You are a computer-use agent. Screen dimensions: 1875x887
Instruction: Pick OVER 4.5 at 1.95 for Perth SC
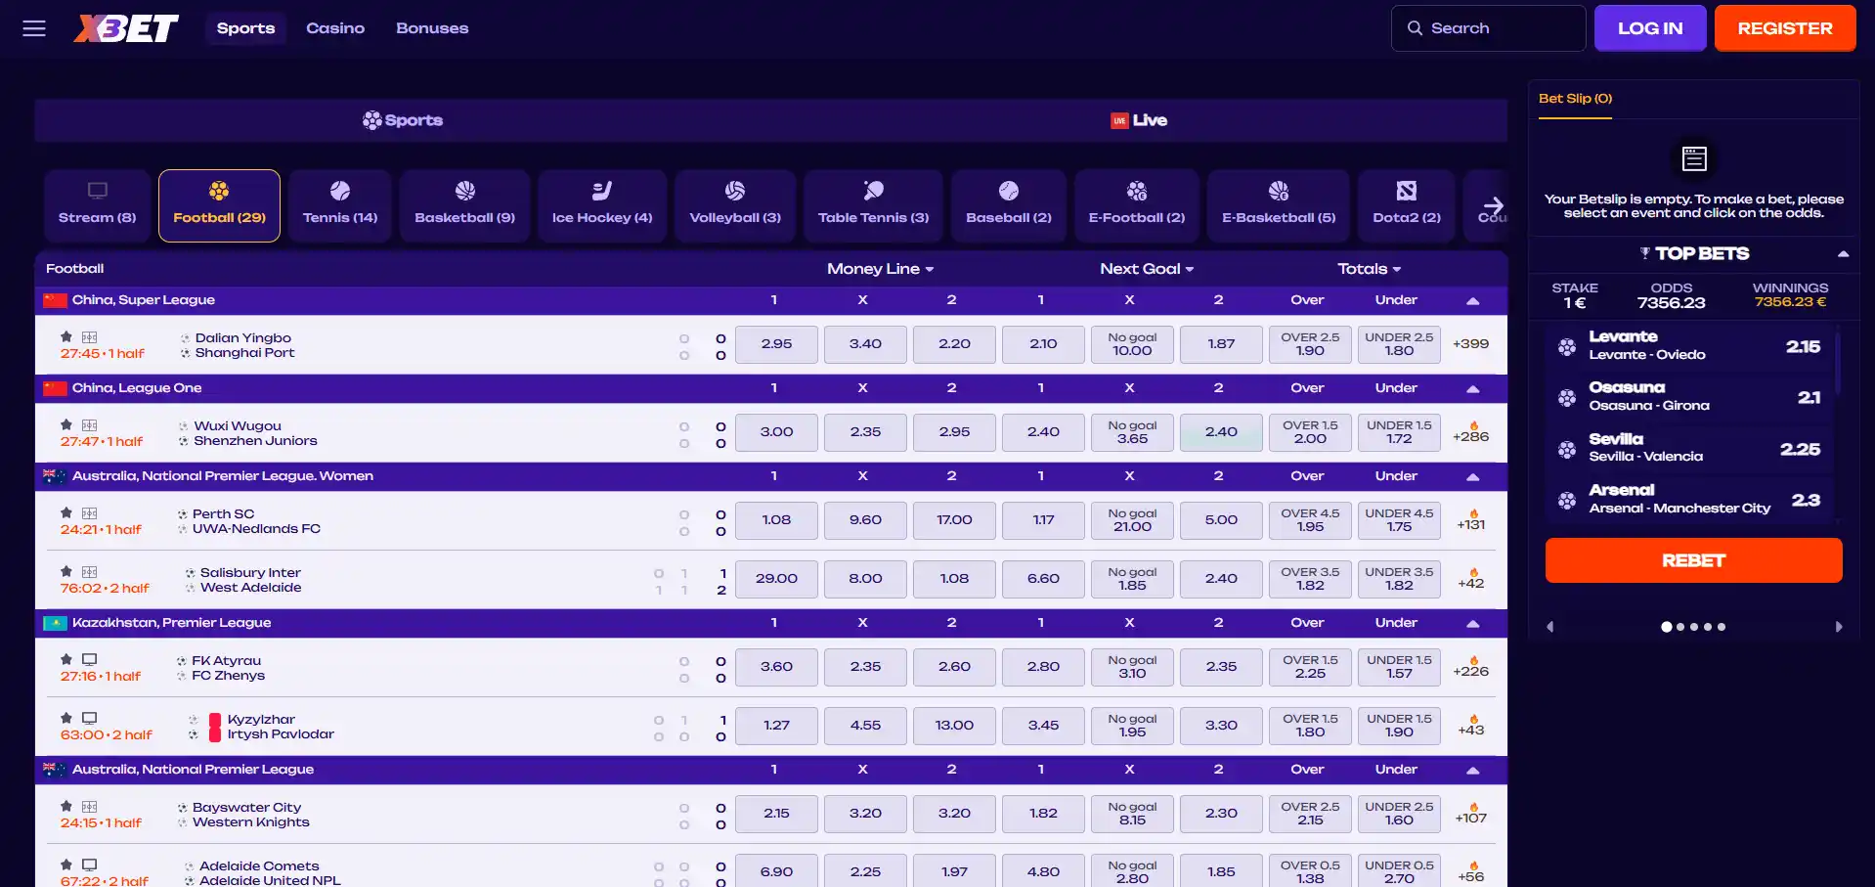point(1310,520)
